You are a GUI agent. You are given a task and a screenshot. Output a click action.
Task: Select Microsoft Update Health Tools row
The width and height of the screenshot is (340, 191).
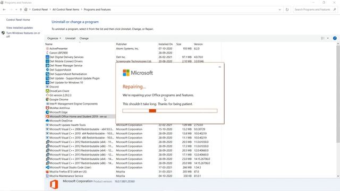click(133, 125)
